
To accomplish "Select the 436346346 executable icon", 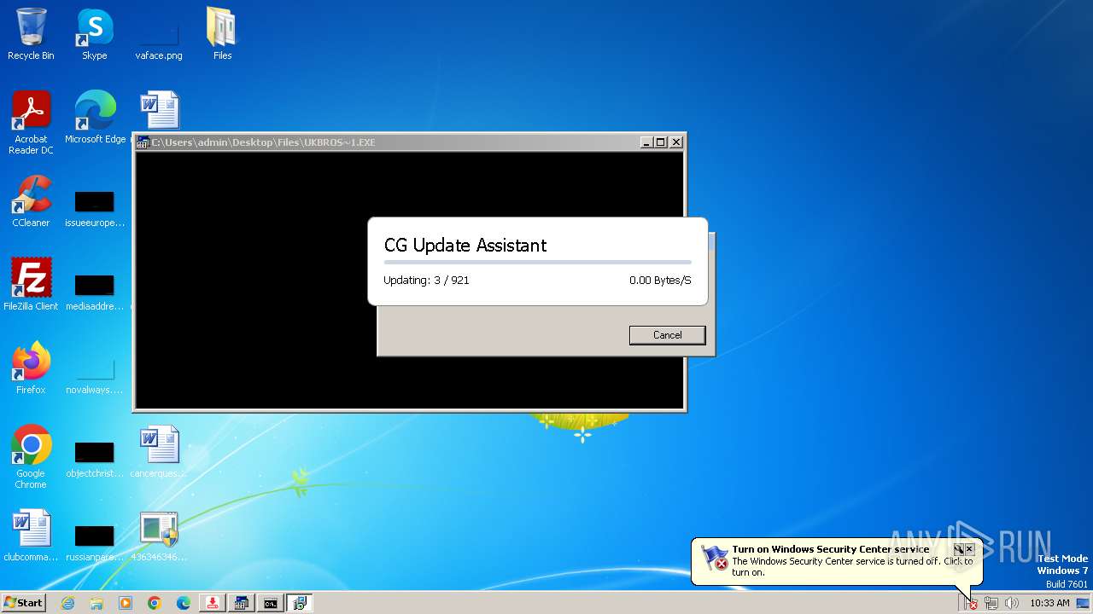I will (x=159, y=536).
